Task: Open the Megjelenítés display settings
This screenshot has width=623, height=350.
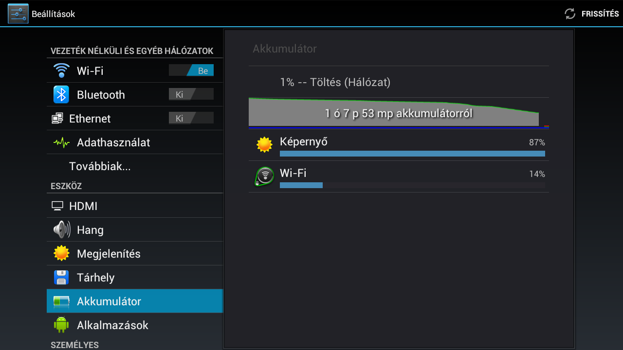Action: (x=135, y=253)
